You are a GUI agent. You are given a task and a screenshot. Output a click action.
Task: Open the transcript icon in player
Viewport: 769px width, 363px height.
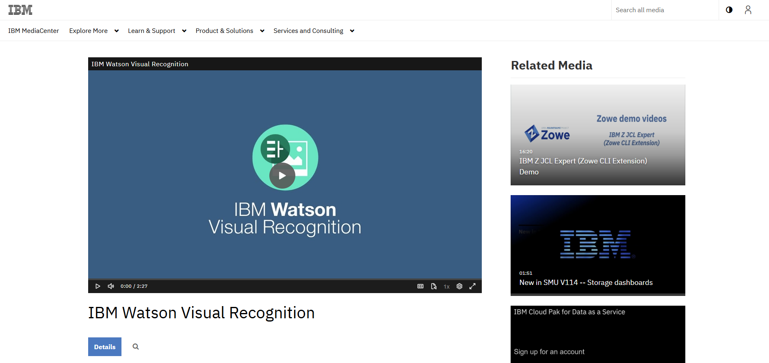coord(434,286)
